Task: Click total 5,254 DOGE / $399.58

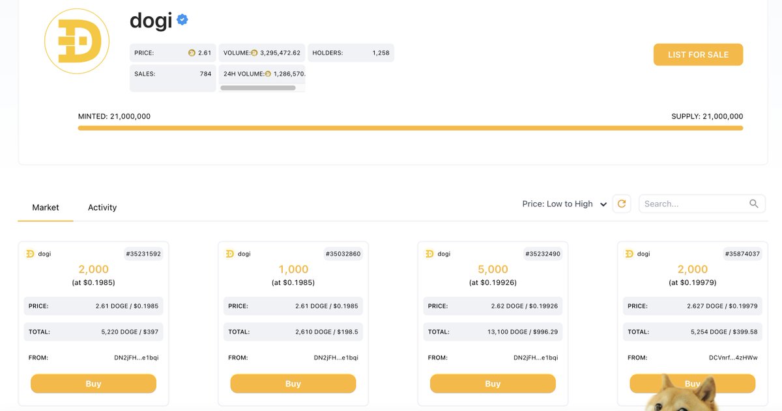Action: (x=725, y=332)
